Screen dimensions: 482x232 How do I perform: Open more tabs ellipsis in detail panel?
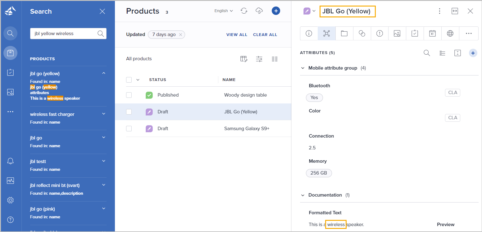(469, 34)
